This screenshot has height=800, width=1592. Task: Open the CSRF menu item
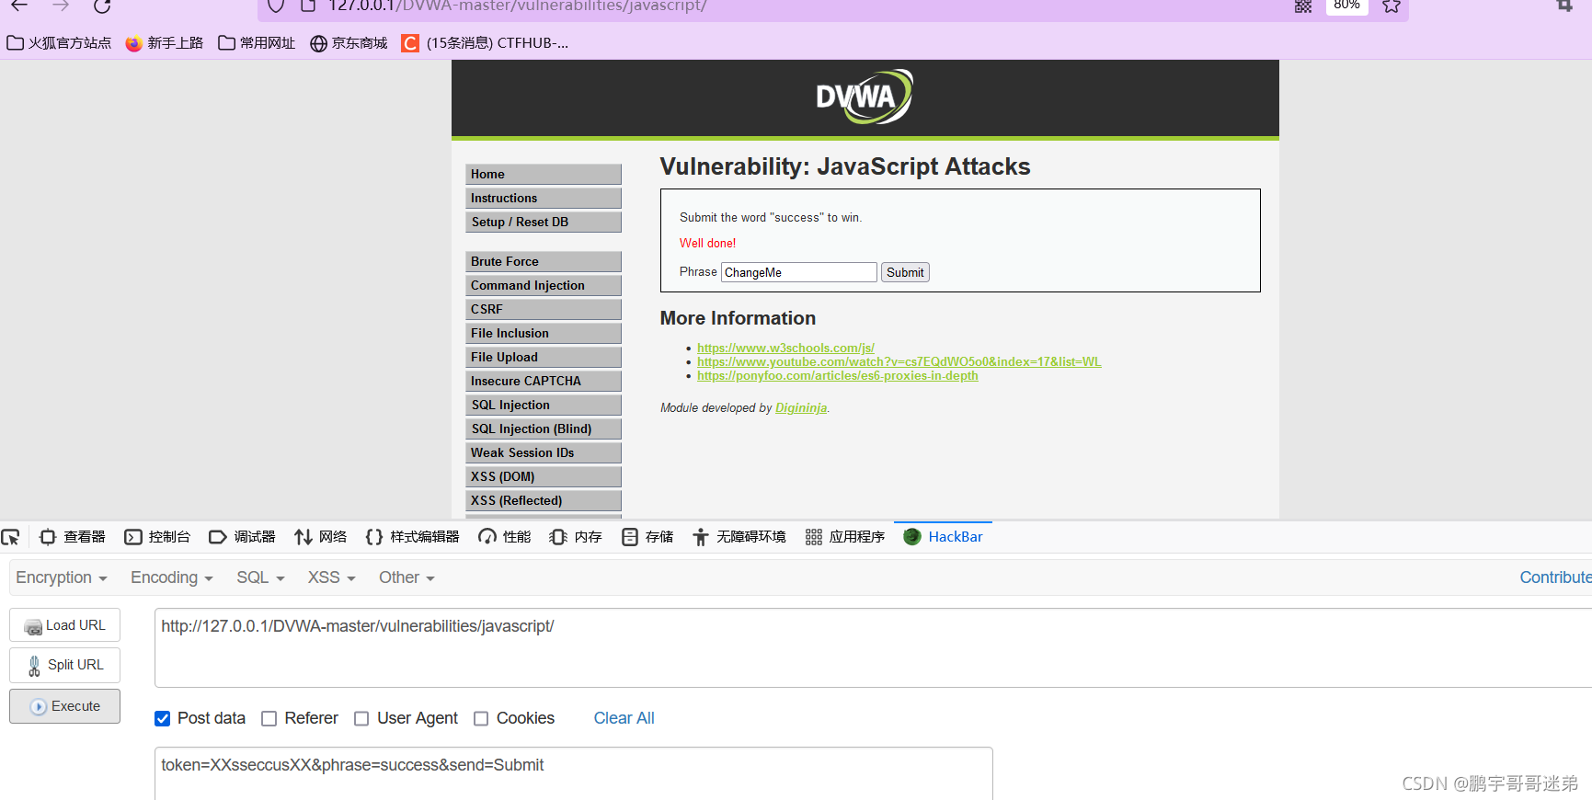[544, 309]
